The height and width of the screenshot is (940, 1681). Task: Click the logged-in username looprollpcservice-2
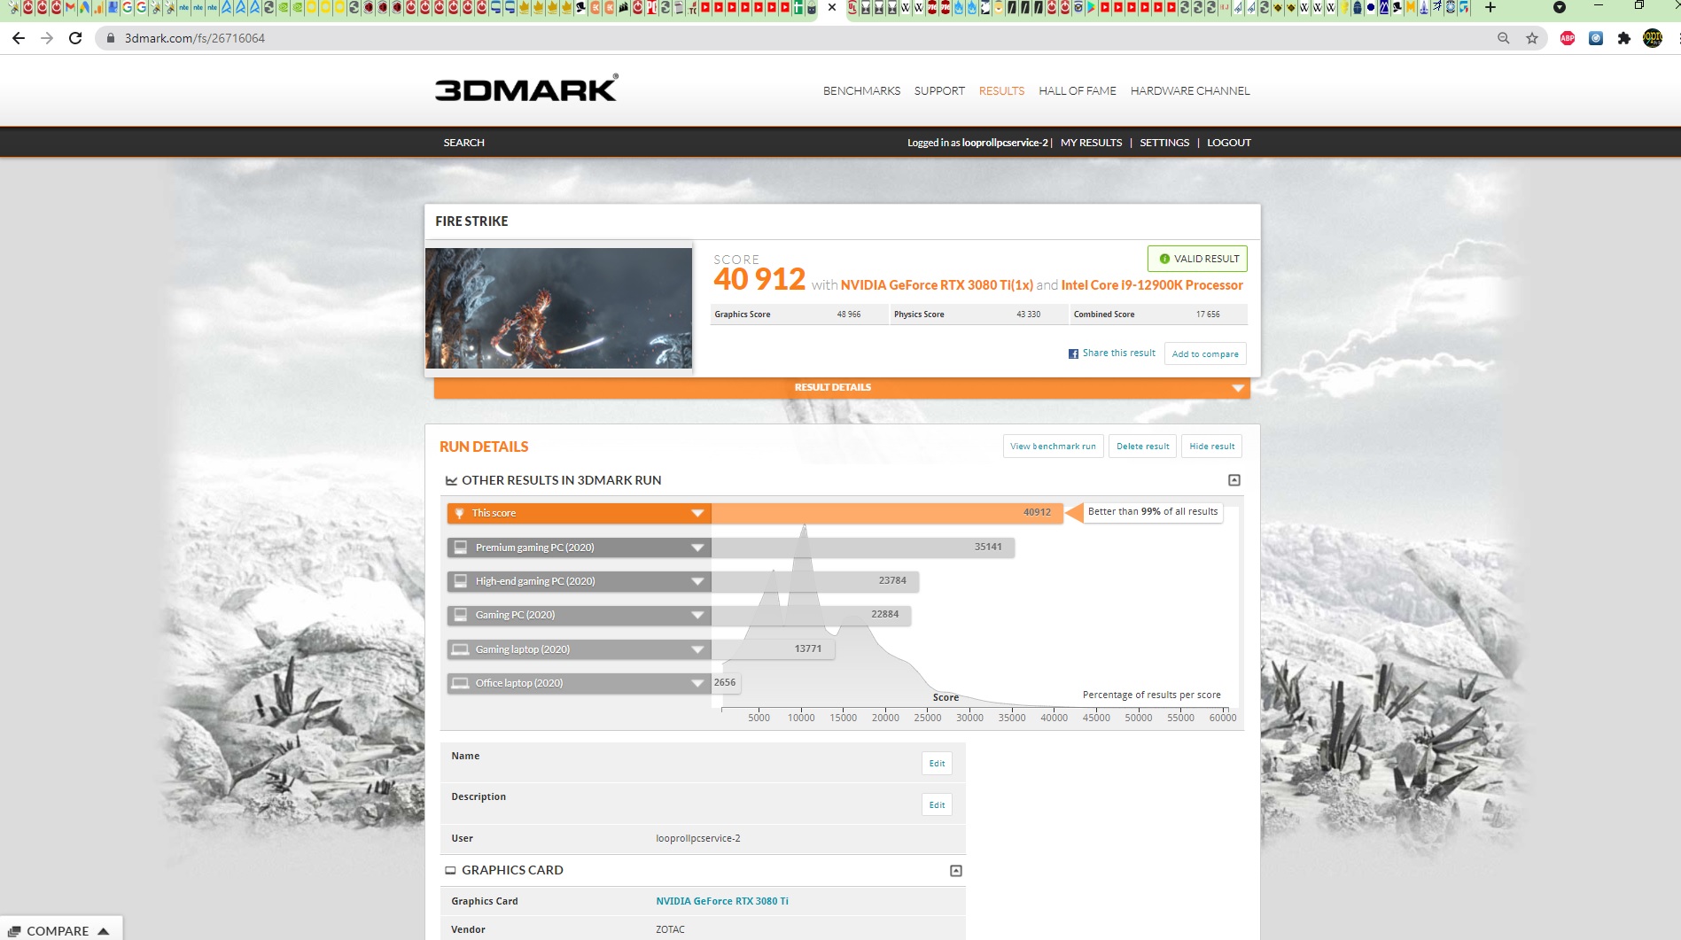pos(1005,143)
